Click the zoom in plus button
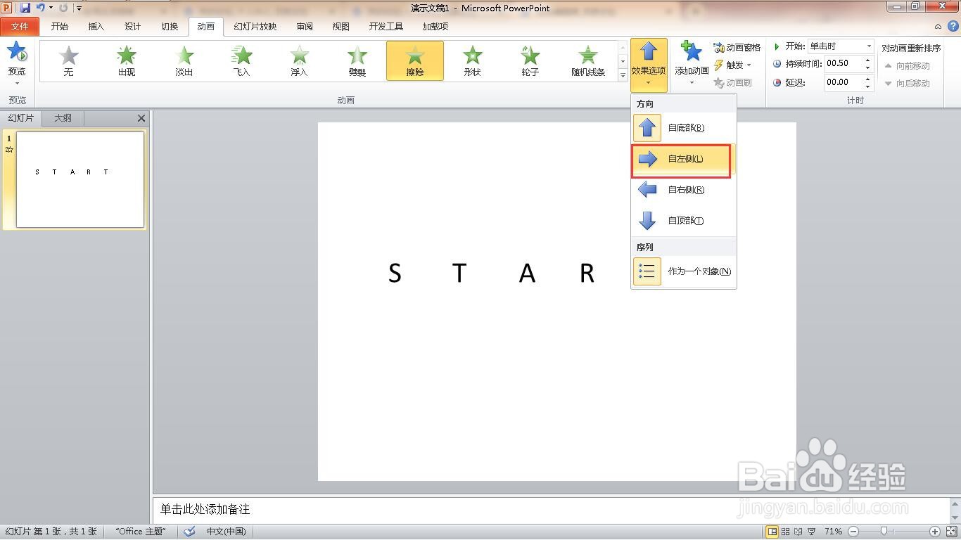 click(x=935, y=532)
